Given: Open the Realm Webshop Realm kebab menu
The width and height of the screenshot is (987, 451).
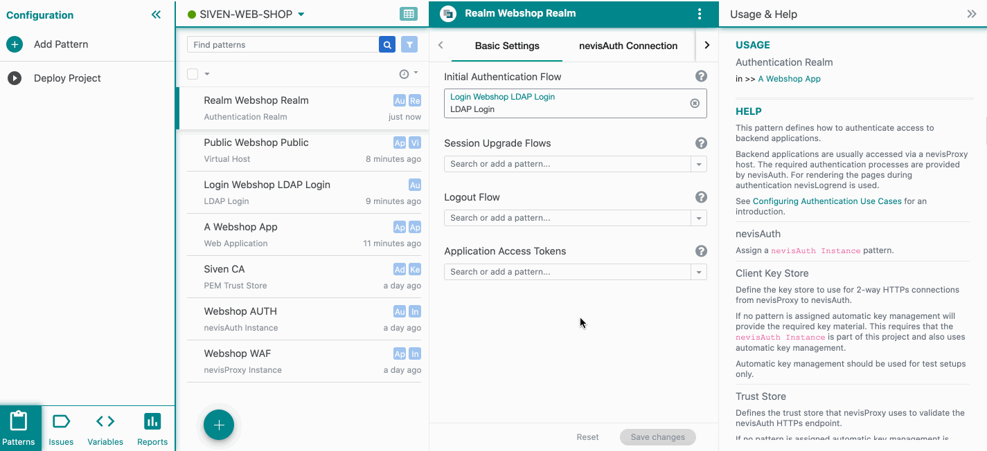Looking at the screenshot, I should 700,14.
